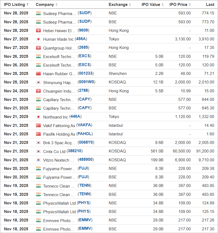The height and width of the screenshot is (233, 218).
Task: Open Haian Rubber 001233 ticker link
Action: tap(86, 73)
